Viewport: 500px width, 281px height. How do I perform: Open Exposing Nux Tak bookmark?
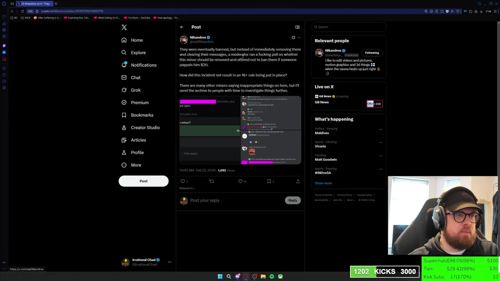(x=77, y=18)
